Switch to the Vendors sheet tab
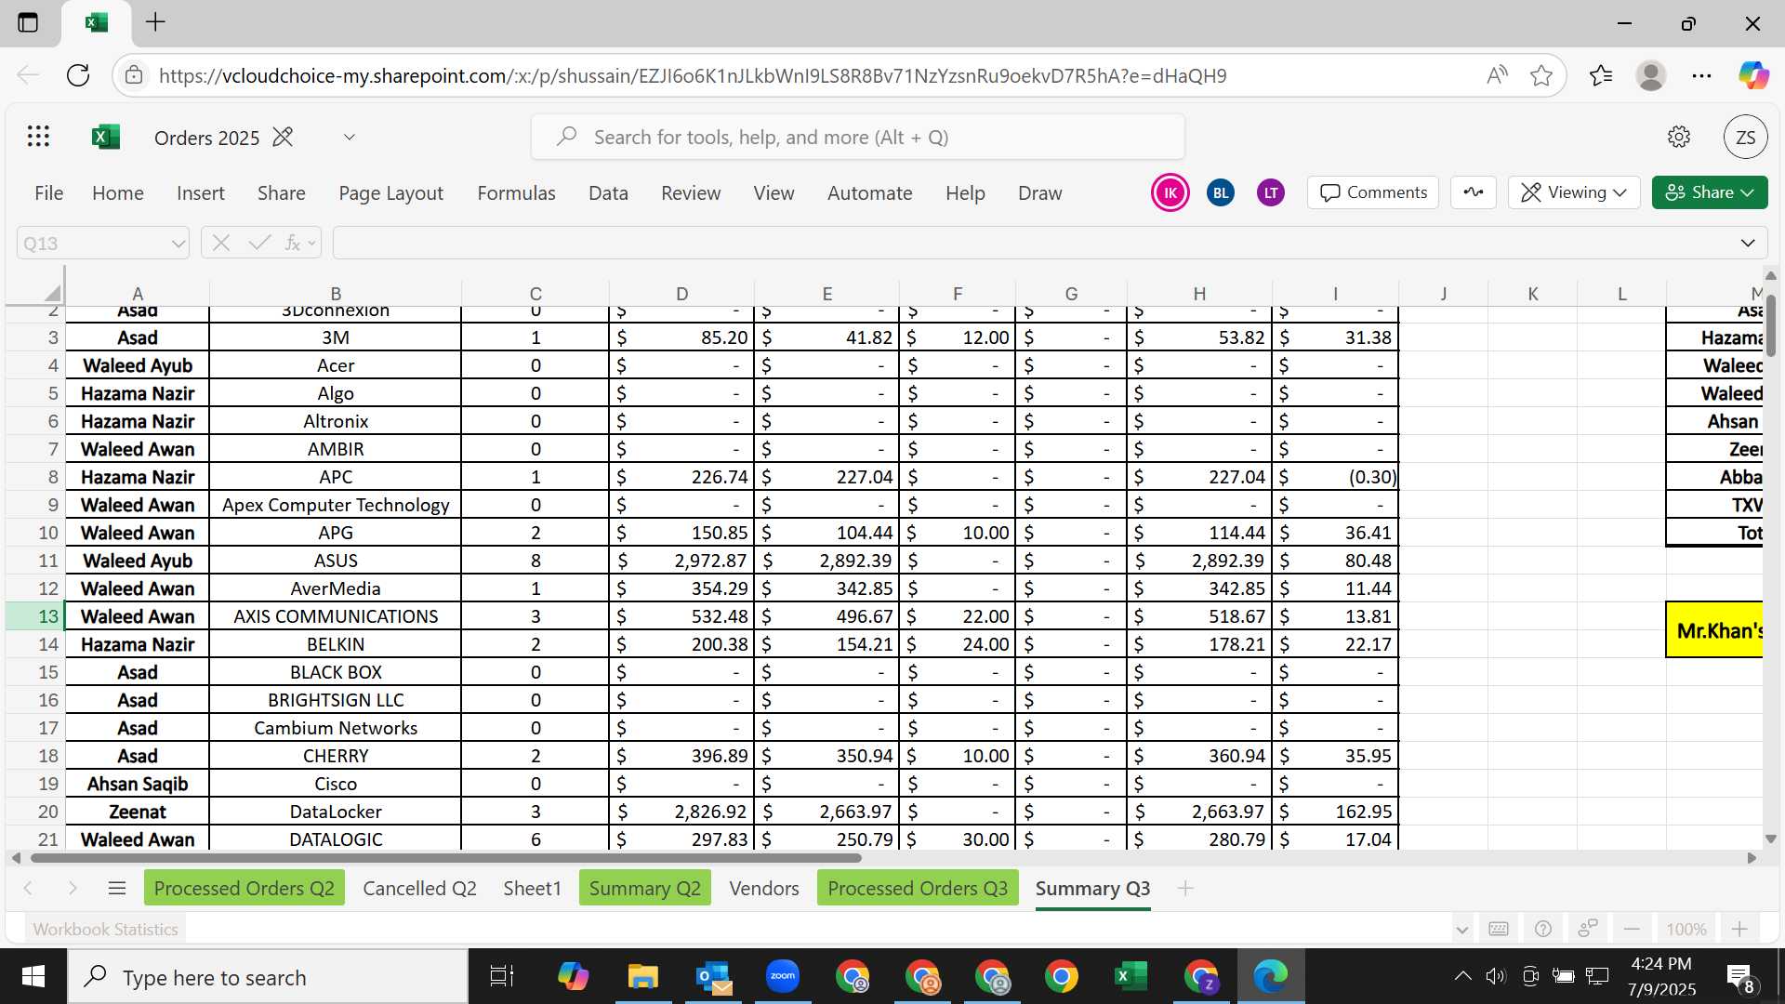 coord(764,889)
